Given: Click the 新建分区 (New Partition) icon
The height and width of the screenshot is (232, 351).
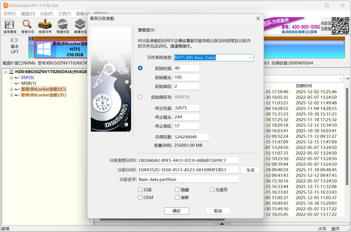Looking at the screenshot, I should pos(80,26).
